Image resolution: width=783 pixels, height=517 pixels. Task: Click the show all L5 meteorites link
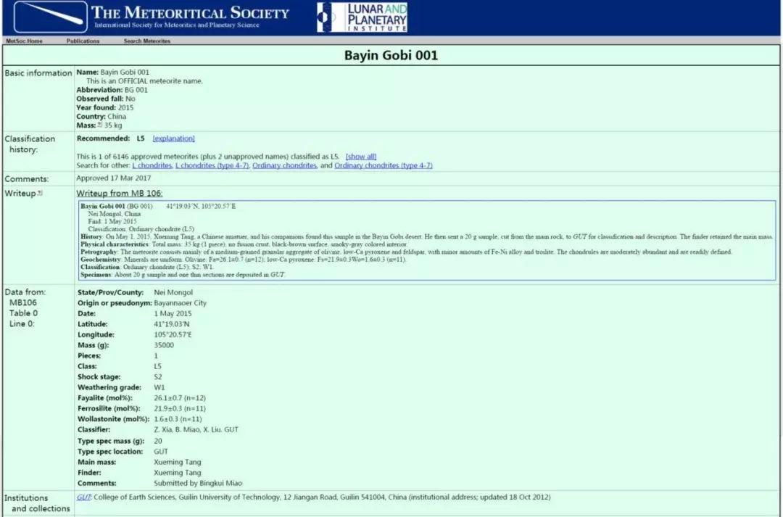tap(361, 157)
